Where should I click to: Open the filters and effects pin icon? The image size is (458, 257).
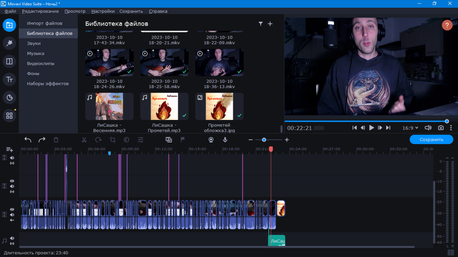[9, 43]
